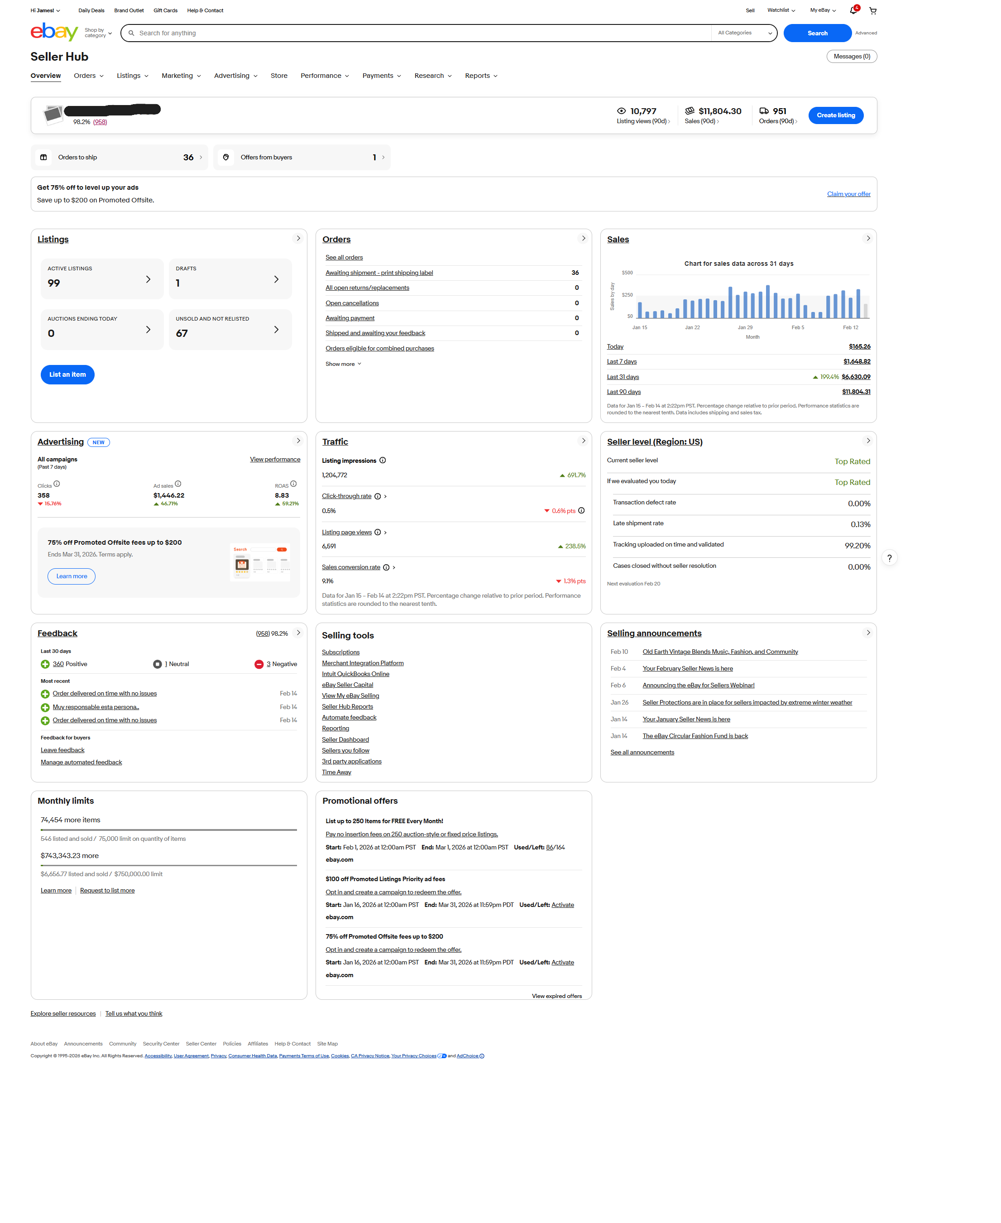The height and width of the screenshot is (1223, 1001).
Task: Open the My eBay dropdown
Action: [822, 10]
